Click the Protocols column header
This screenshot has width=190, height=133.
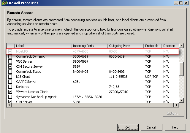(x=153, y=46)
